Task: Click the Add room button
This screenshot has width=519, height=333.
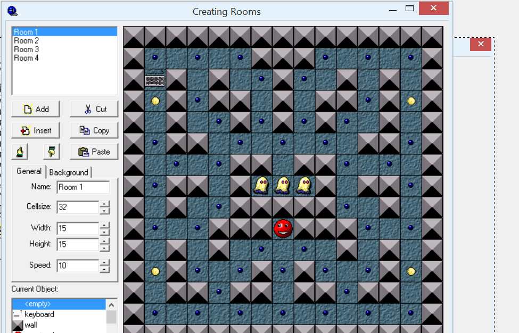Action: pos(36,109)
